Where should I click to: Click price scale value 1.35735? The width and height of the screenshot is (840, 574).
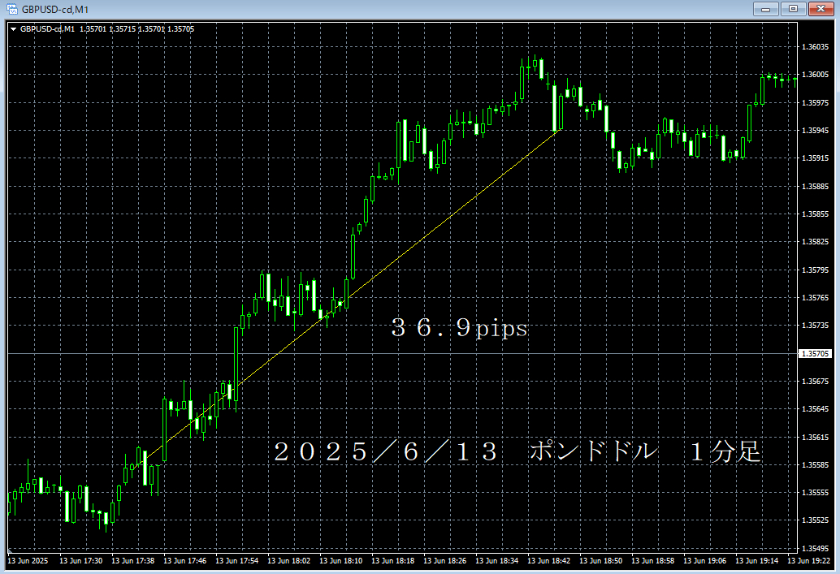point(815,325)
